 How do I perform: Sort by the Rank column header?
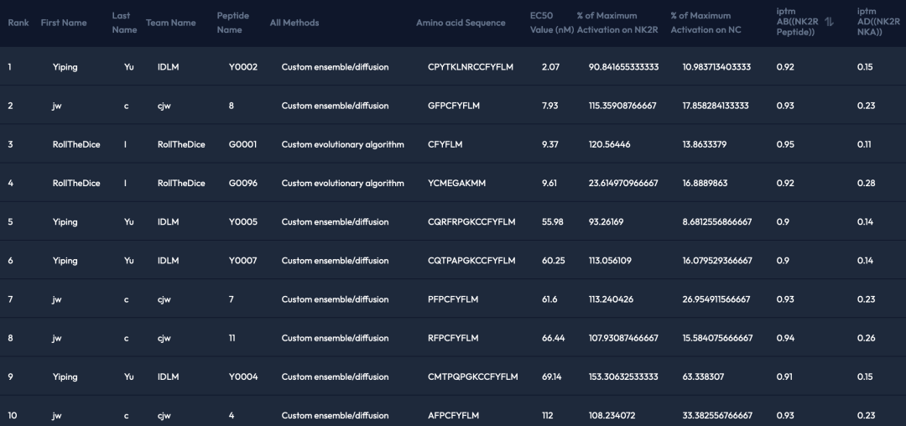click(18, 23)
